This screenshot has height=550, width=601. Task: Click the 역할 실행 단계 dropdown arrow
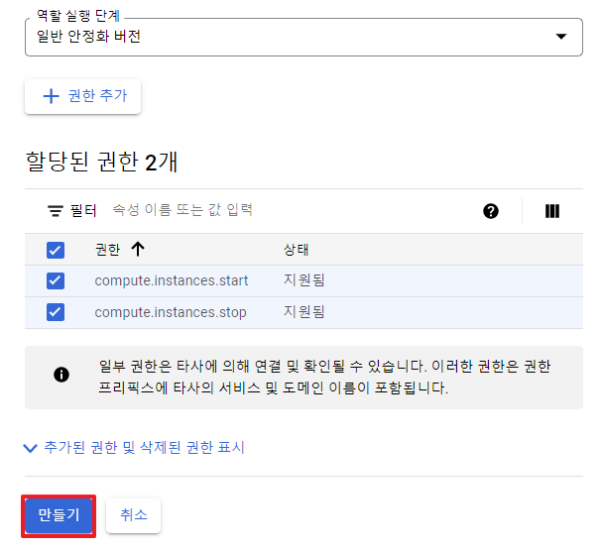(x=562, y=37)
